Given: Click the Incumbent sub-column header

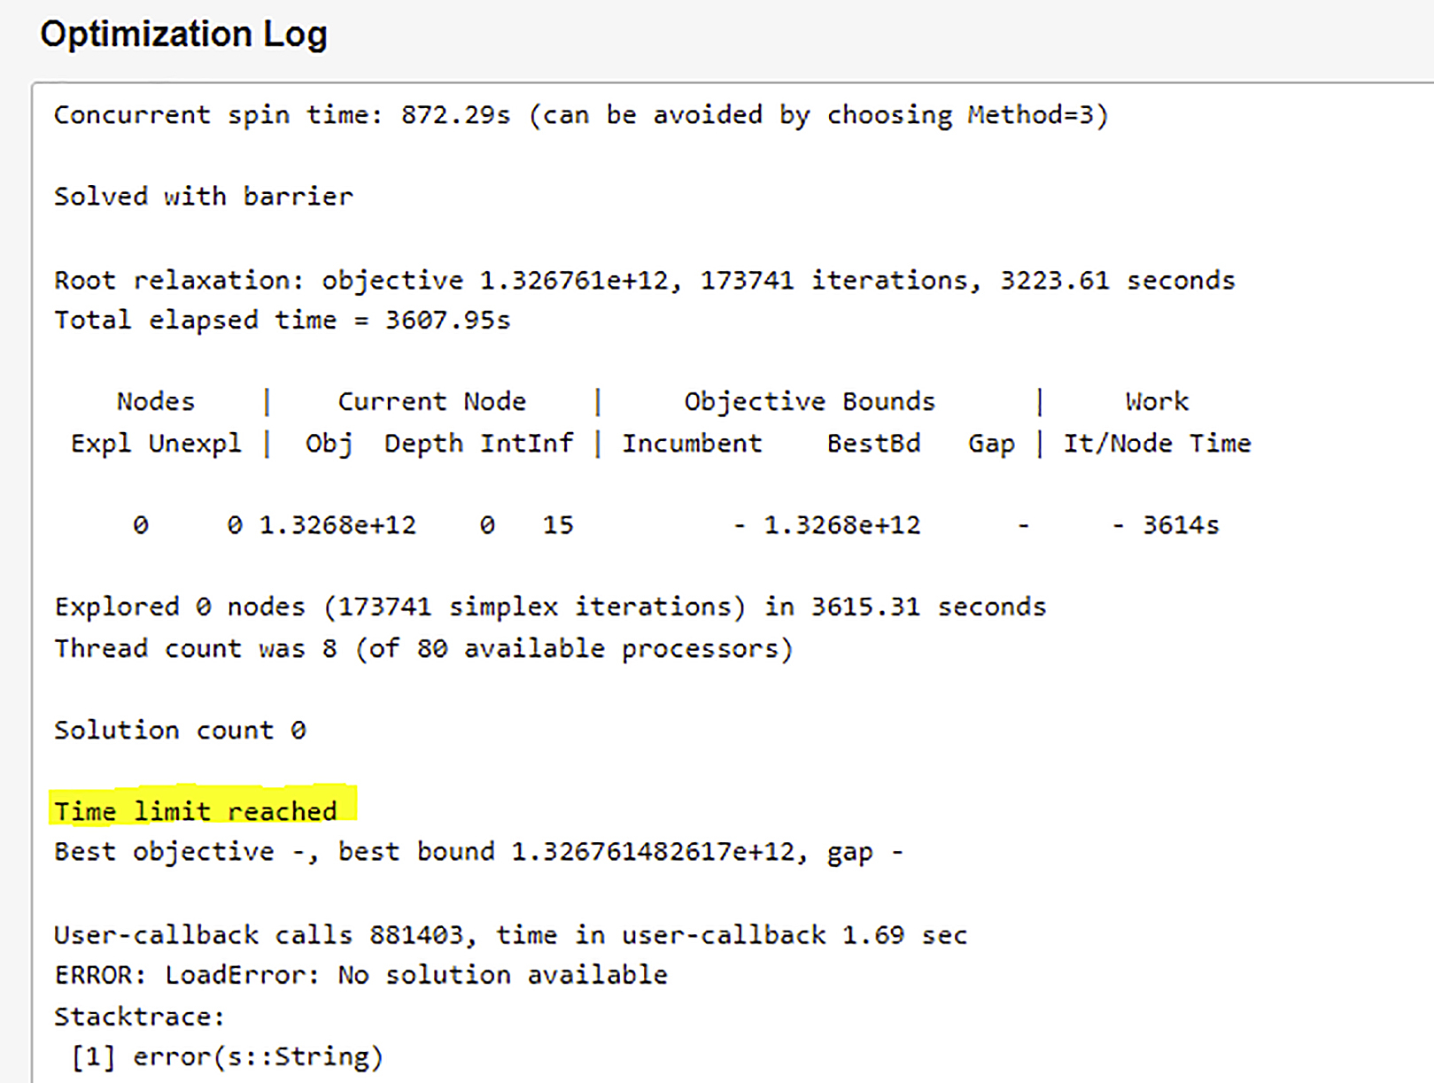Looking at the screenshot, I should click(x=691, y=443).
